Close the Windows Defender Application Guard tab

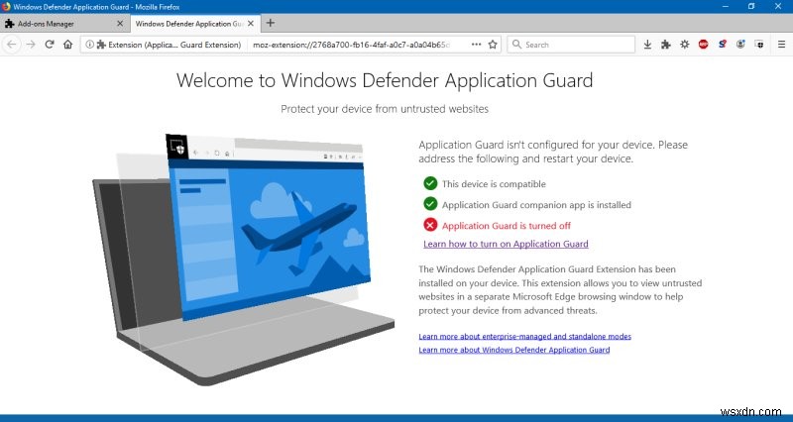[x=251, y=23]
